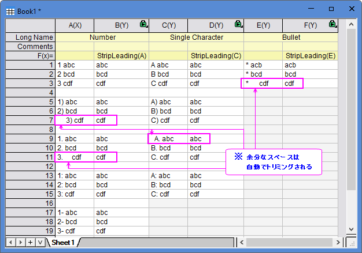Select cell '2 bcd' in column A
Image resolution: width=362 pixels, height=253 pixels.
pos(75,74)
